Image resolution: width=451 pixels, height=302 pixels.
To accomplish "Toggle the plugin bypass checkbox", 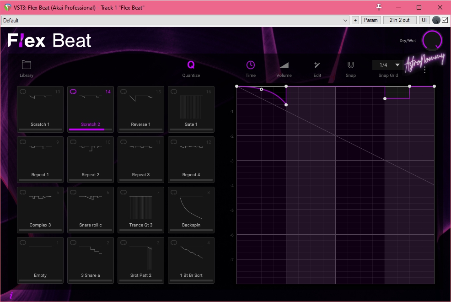I will tap(445, 20).
